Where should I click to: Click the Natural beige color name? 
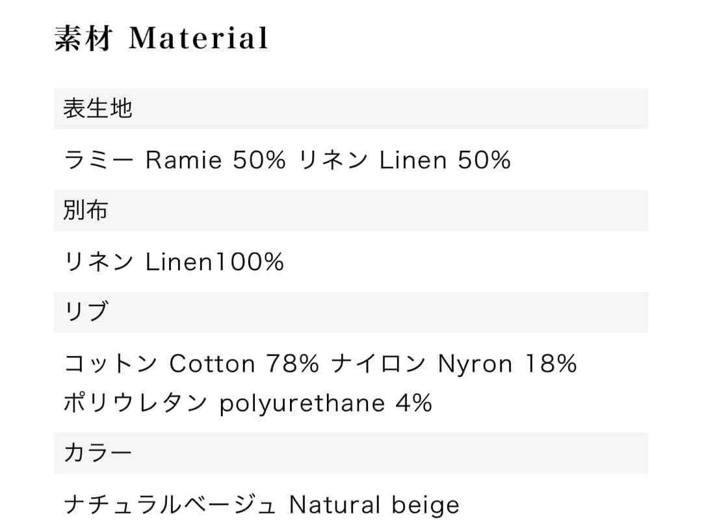374,504
